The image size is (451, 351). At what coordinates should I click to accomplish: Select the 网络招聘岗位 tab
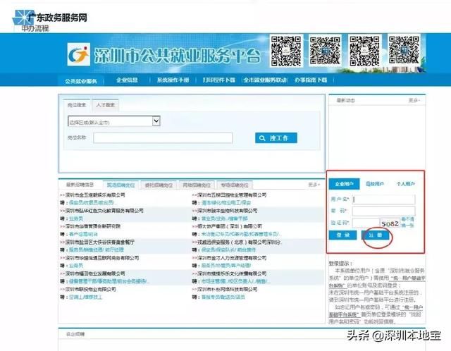click(x=197, y=185)
